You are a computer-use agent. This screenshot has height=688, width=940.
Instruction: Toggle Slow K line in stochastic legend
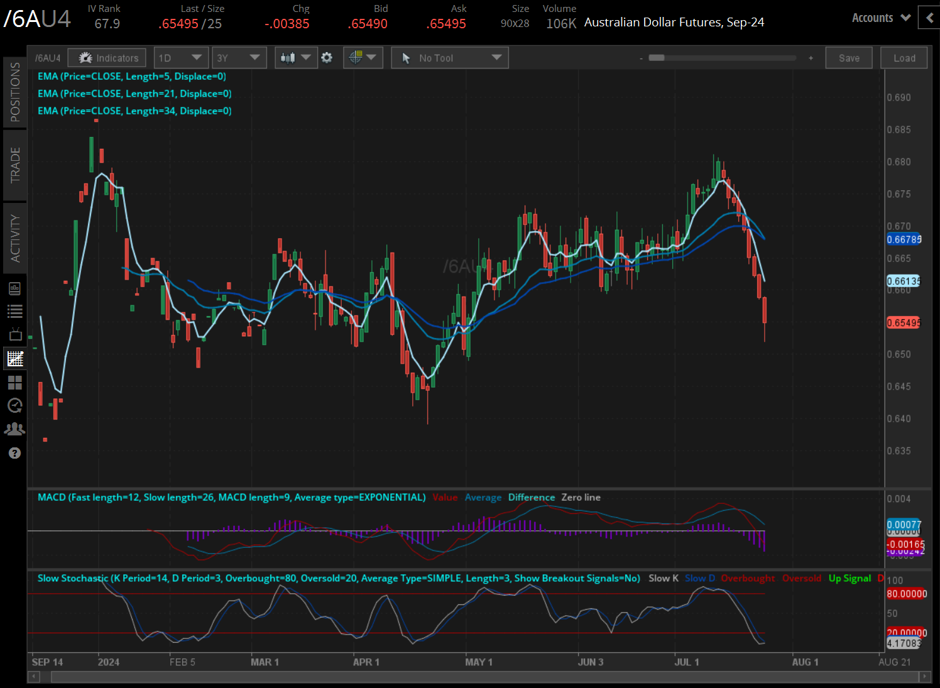(664, 577)
